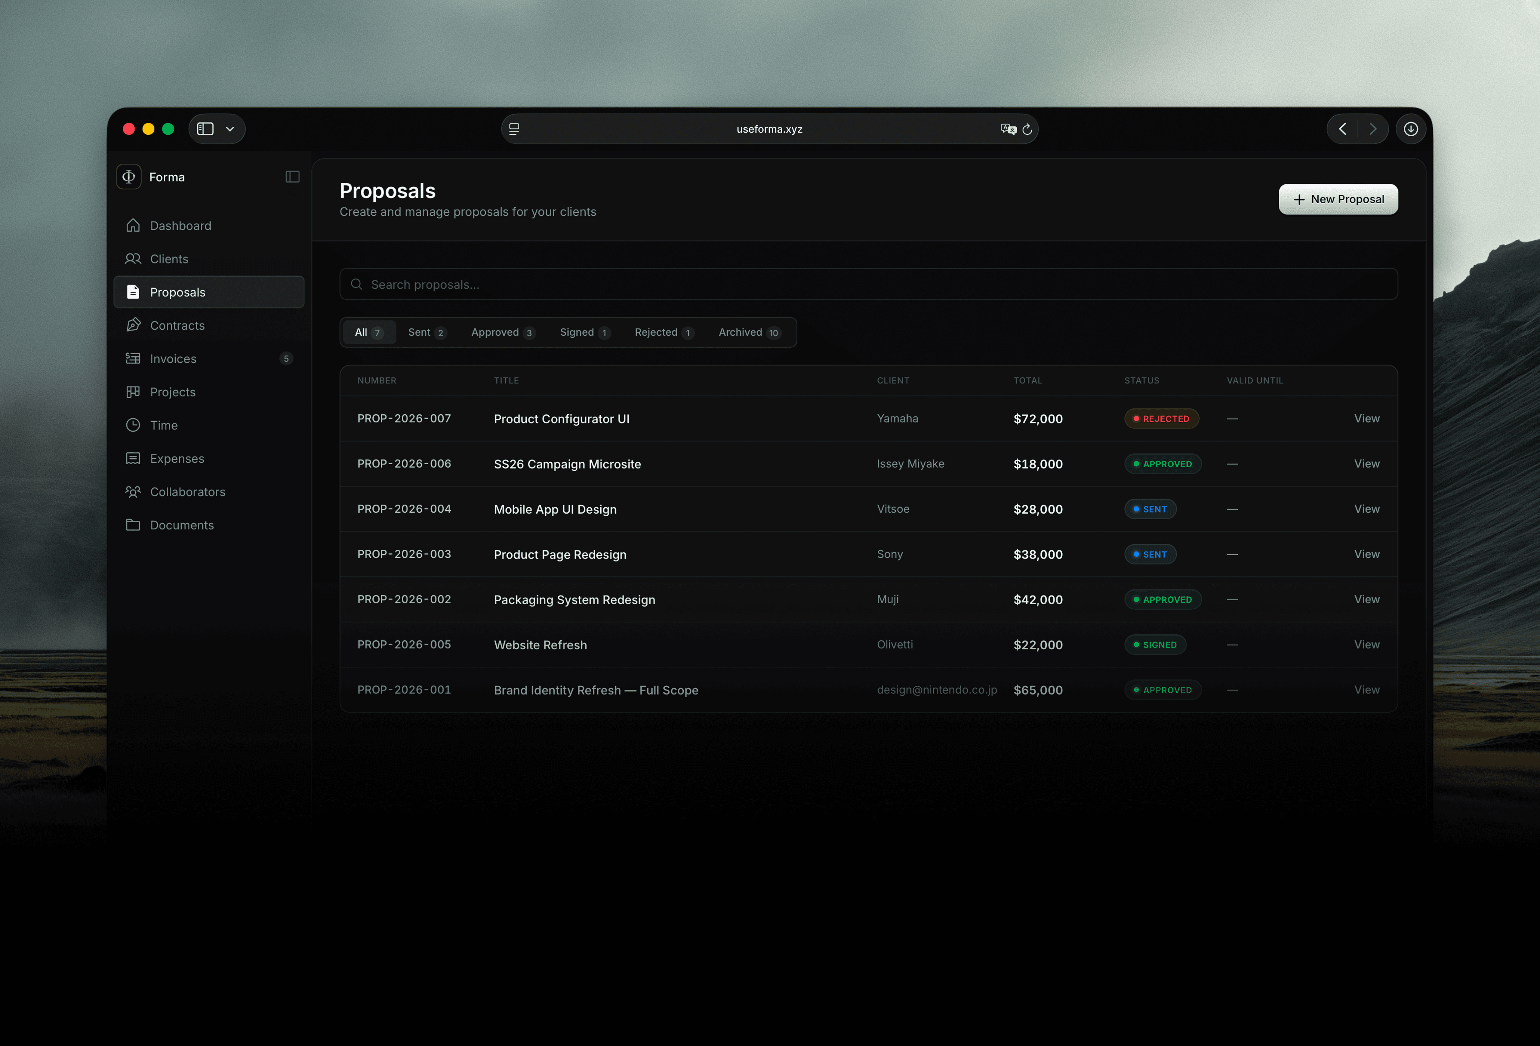Click the search magnifier icon
1540x1046 pixels.
pyautogui.click(x=356, y=284)
